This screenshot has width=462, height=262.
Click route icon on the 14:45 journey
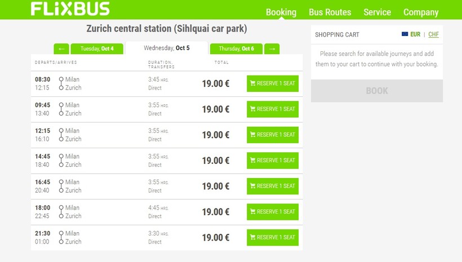61,161
